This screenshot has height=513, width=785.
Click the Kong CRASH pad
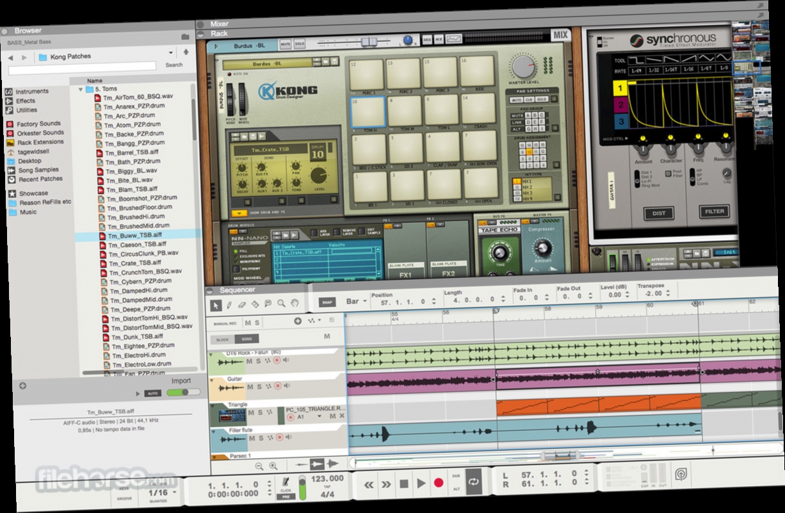click(x=480, y=108)
